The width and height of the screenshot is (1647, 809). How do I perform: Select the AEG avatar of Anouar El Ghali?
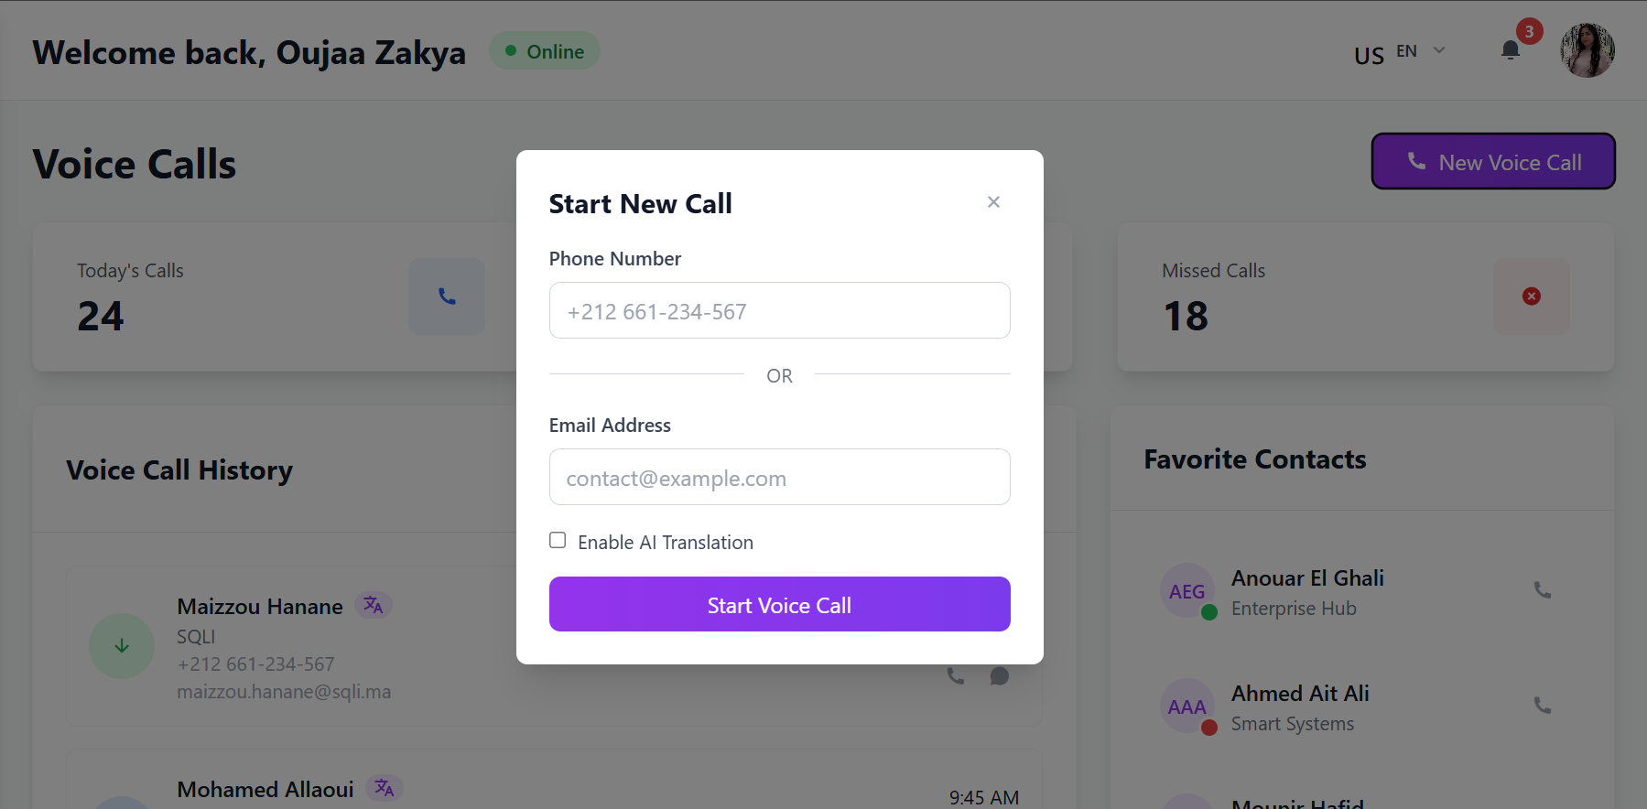tap(1186, 591)
